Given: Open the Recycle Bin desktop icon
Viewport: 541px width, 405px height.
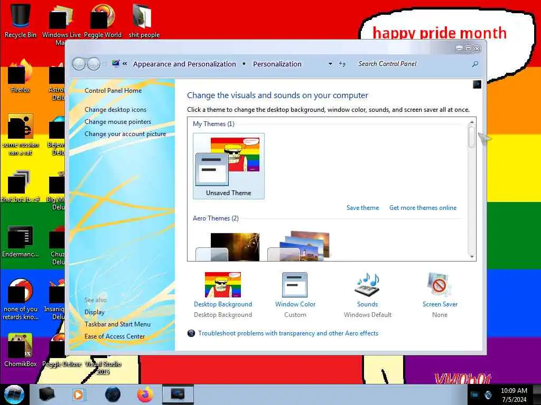Looking at the screenshot, I should point(21,20).
